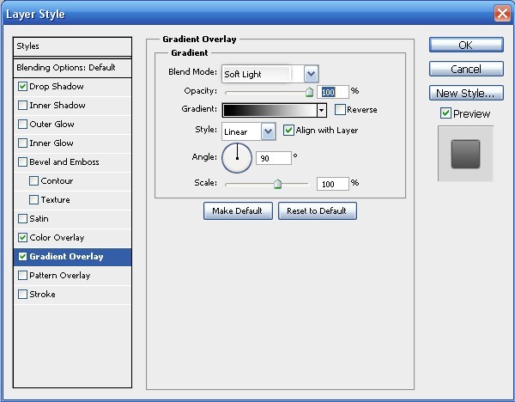The height and width of the screenshot is (402, 515).
Task: Select Bevel and Emboss settings
Action: tap(64, 162)
